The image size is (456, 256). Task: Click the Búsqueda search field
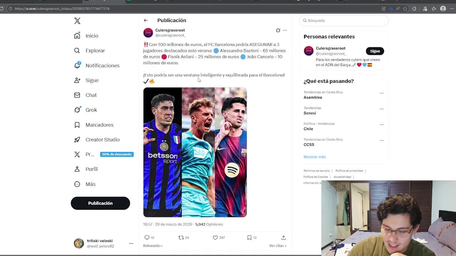[x=344, y=21]
